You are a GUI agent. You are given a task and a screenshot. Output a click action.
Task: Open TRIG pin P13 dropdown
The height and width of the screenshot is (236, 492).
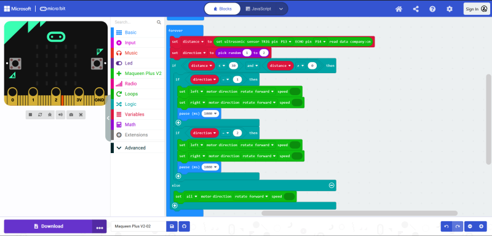tap(286, 42)
